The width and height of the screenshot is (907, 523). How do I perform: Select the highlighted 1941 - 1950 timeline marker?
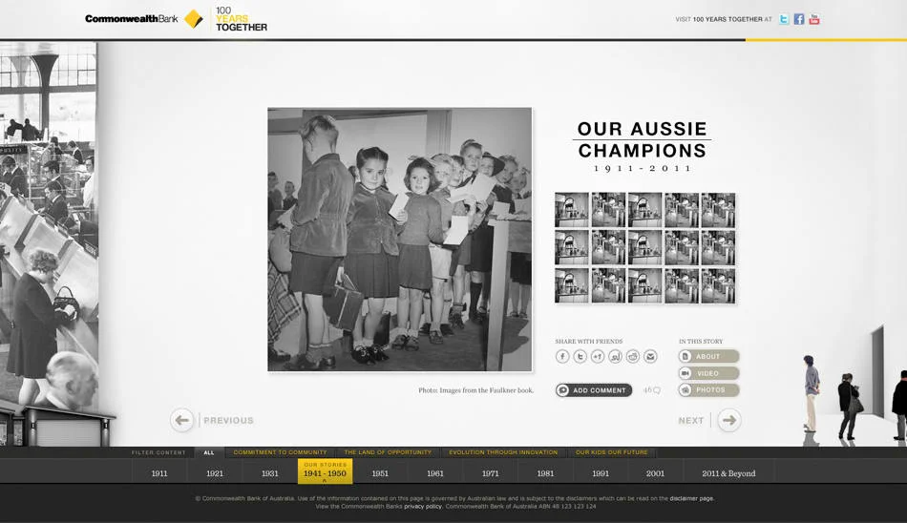pos(325,471)
